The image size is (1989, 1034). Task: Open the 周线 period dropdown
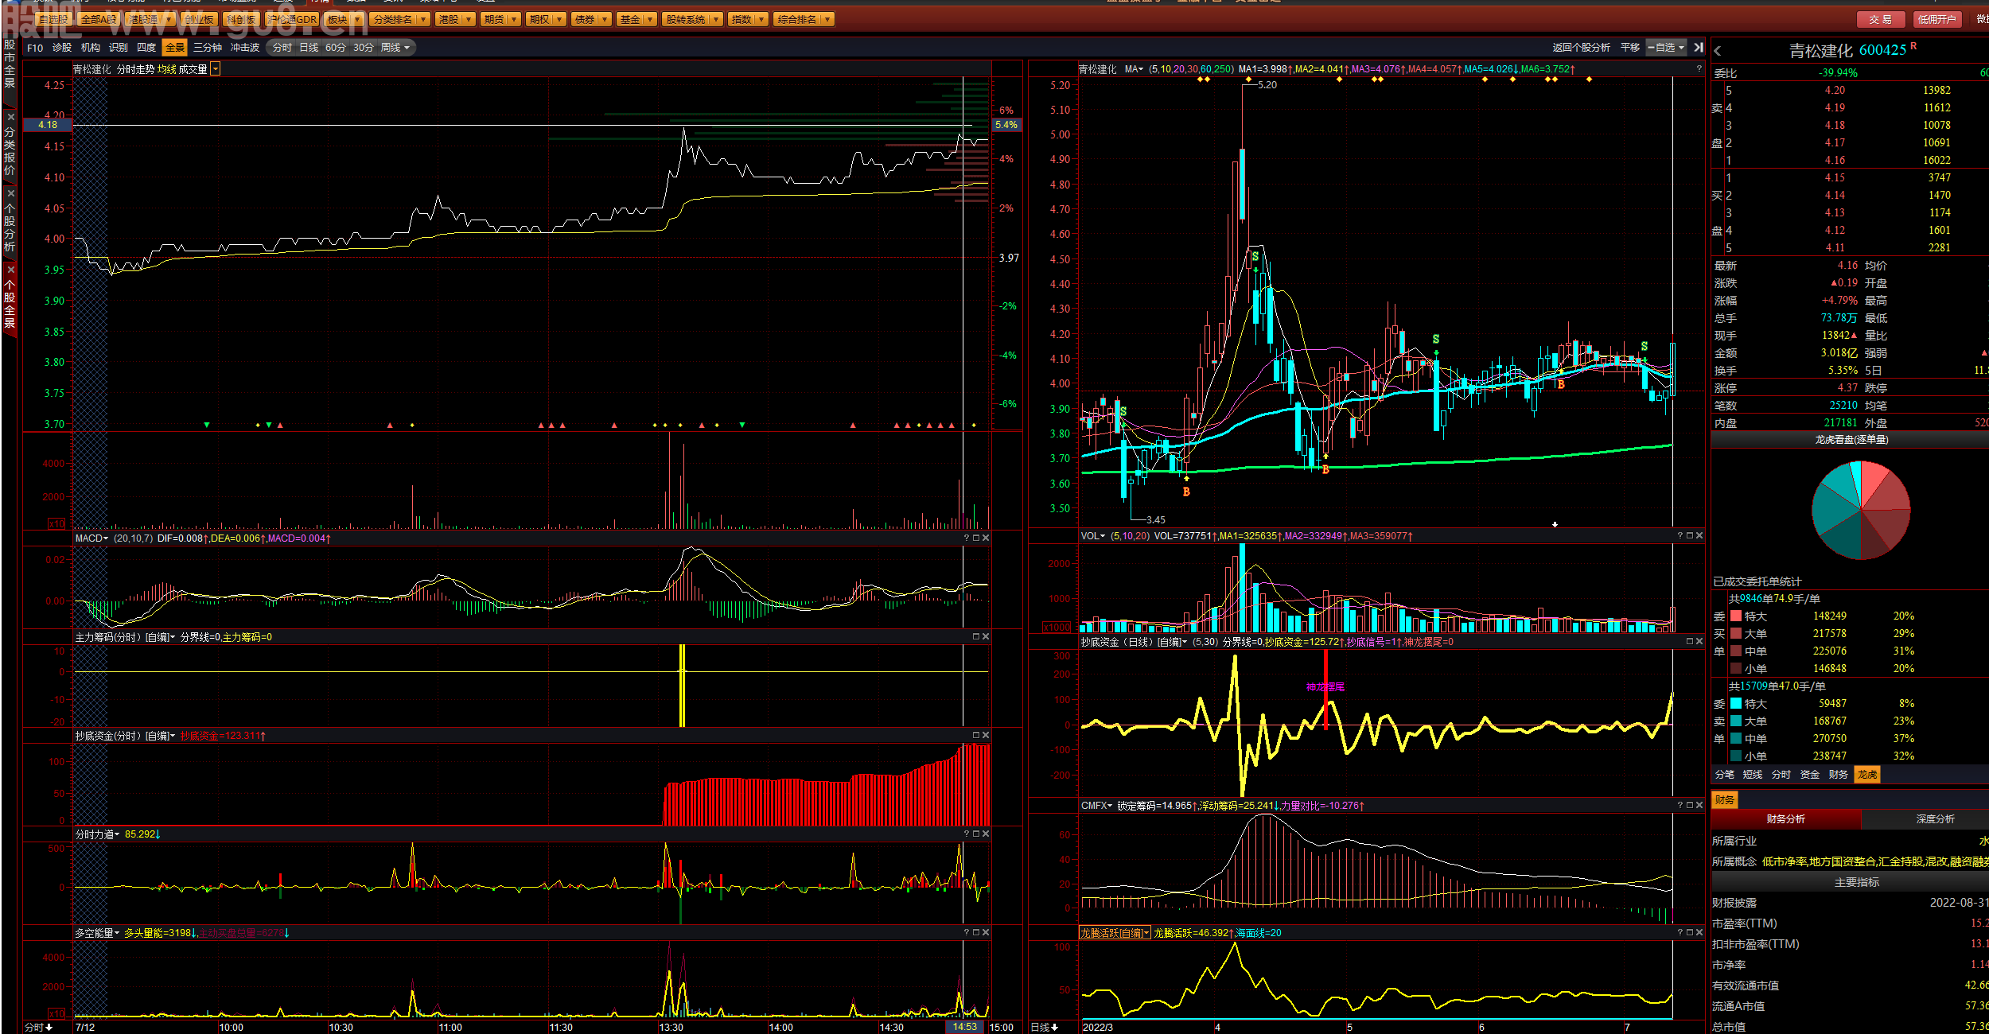(x=395, y=48)
